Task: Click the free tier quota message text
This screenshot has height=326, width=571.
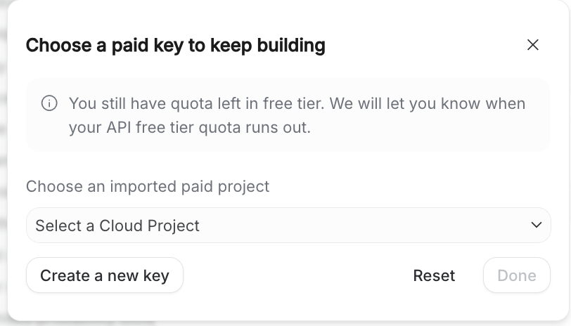Action: 297,104
